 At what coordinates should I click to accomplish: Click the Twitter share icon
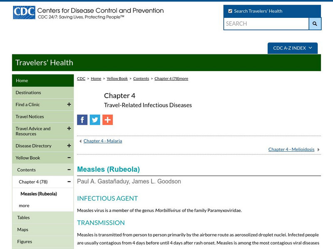[95, 120]
